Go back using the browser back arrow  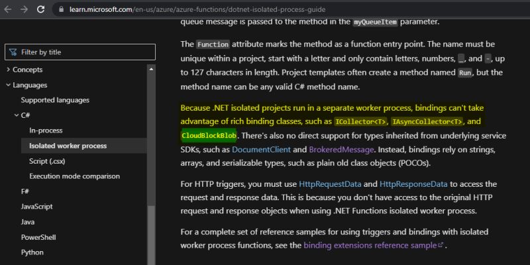[8, 9]
